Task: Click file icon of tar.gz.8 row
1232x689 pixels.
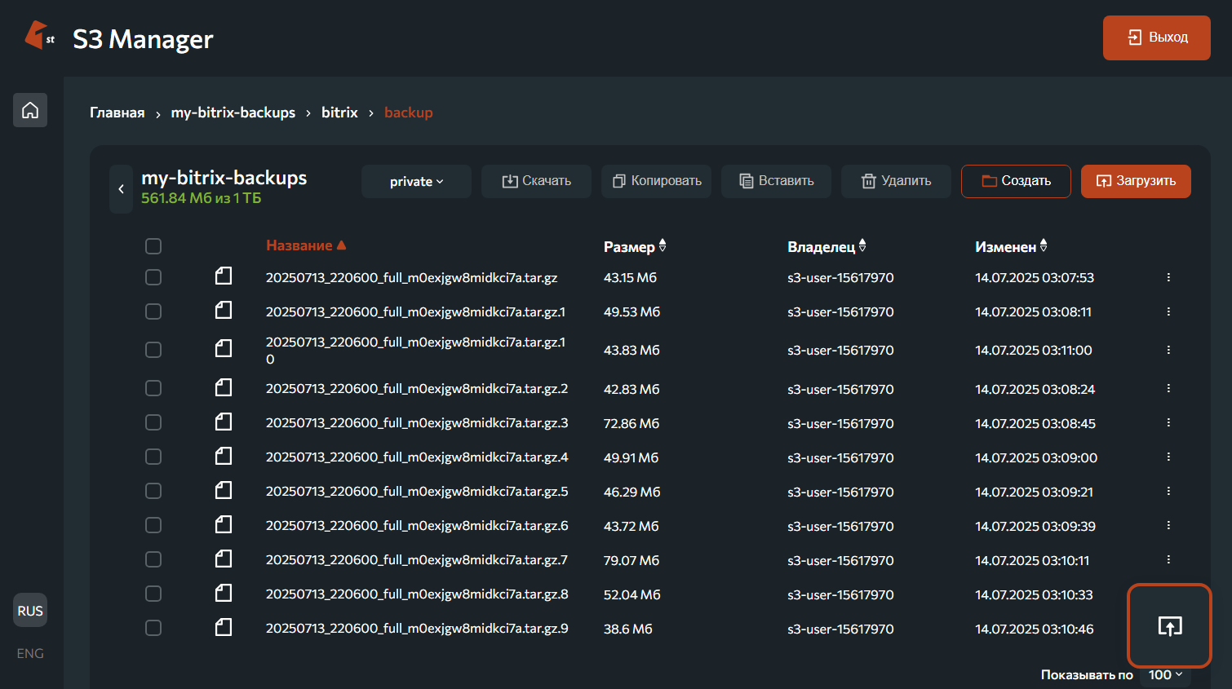Action: coord(224,593)
